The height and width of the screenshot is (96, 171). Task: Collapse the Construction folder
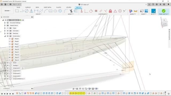click(5, 36)
